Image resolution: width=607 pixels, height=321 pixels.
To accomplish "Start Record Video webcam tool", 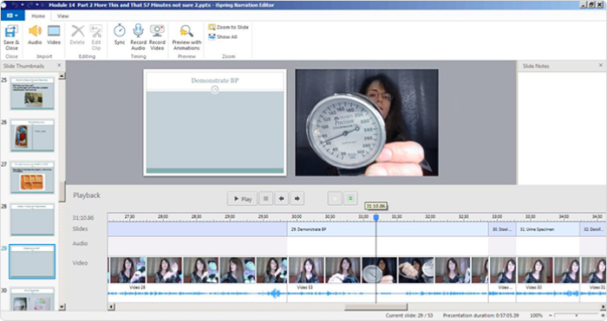I will 157,37.
